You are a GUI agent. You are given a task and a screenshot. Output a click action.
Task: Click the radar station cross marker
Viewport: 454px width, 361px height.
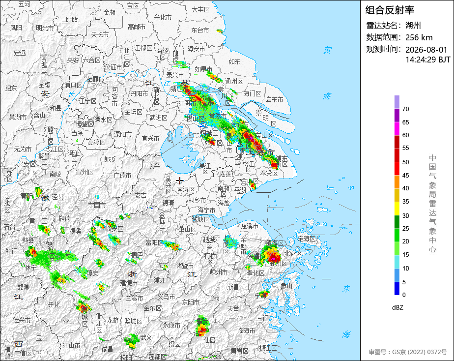(180, 181)
